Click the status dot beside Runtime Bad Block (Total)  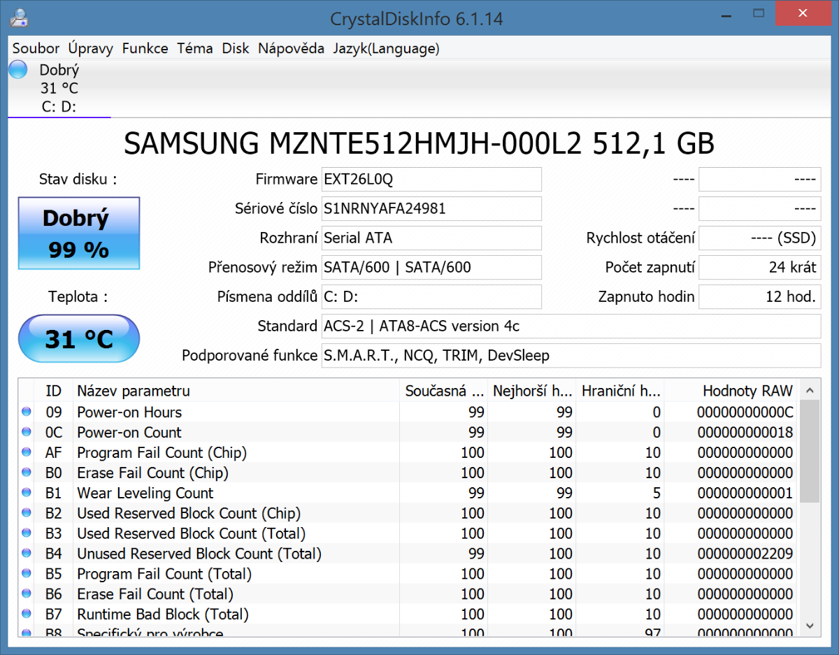27,615
